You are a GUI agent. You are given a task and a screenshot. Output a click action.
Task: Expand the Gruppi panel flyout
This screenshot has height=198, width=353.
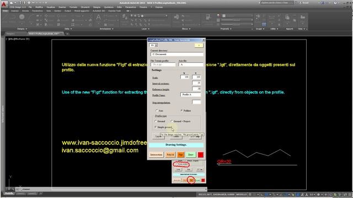click(x=260, y=29)
